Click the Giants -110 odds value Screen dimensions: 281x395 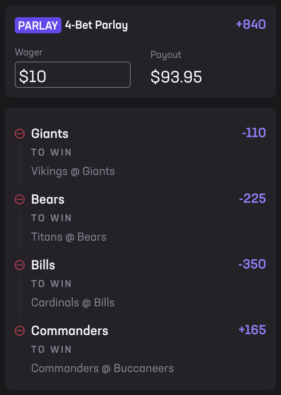tap(253, 133)
